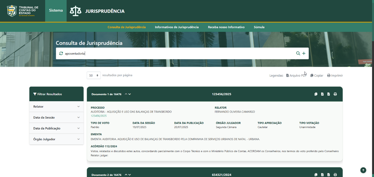Print Documento 2 using its printer icon
The width and height of the screenshot is (374, 177).
[x=335, y=175]
